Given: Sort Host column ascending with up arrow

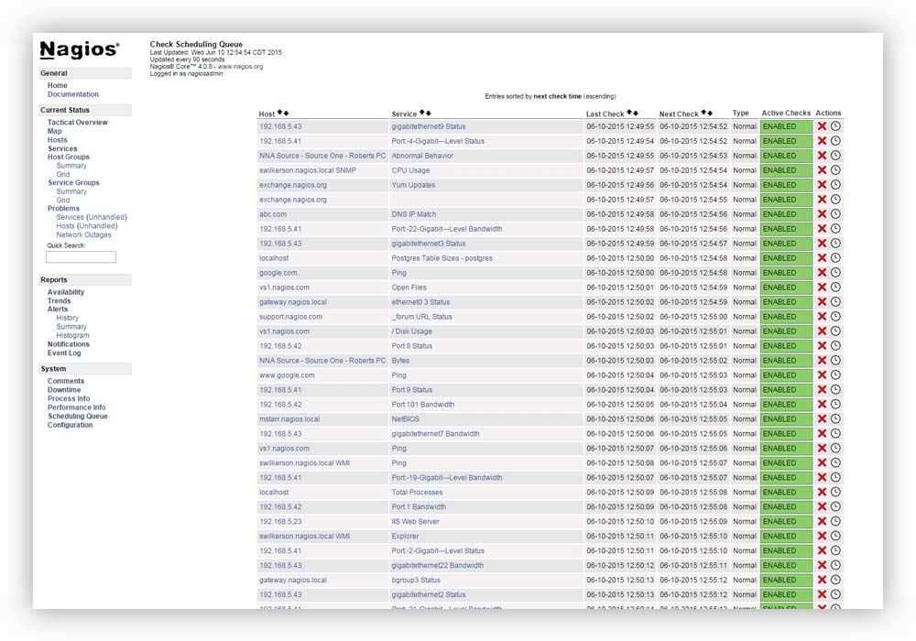Looking at the screenshot, I should pyautogui.click(x=279, y=114).
